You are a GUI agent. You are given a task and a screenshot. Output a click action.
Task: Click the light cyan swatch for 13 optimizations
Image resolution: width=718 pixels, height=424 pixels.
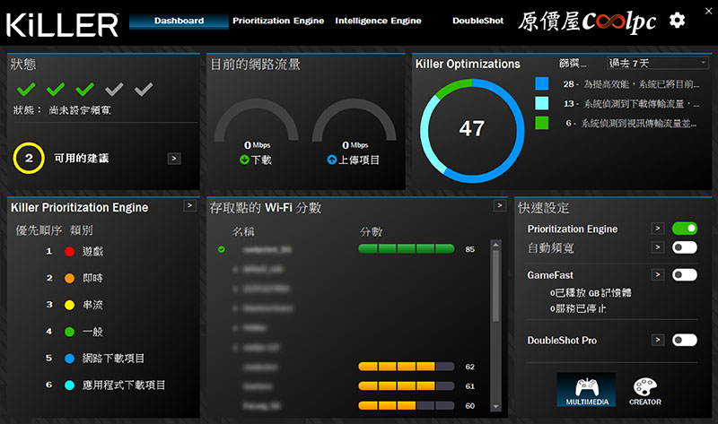point(542,103)
